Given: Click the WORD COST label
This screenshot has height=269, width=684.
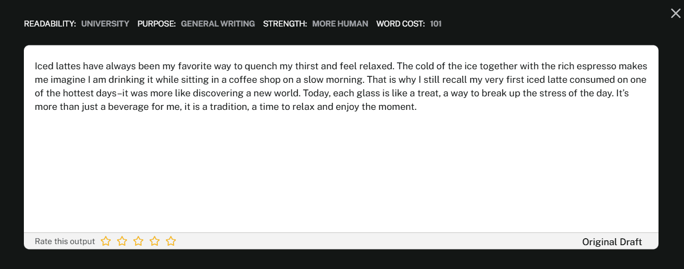Looking at the screenshot, I should [x=400, y=24].
